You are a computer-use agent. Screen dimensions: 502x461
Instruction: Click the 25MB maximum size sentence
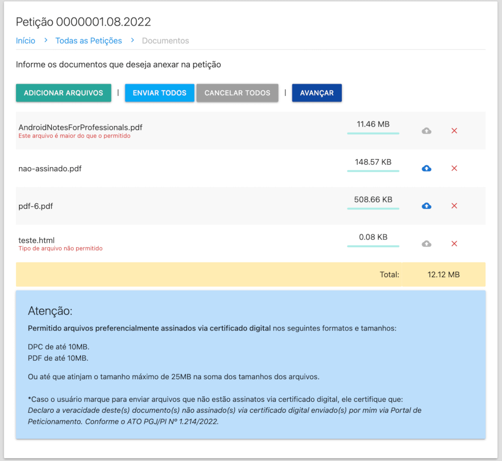point(174,377)
